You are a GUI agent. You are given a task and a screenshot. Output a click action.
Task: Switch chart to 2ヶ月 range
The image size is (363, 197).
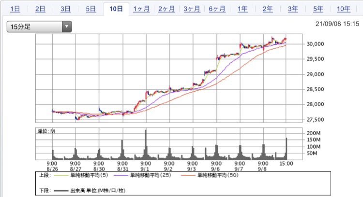point(166,9)
